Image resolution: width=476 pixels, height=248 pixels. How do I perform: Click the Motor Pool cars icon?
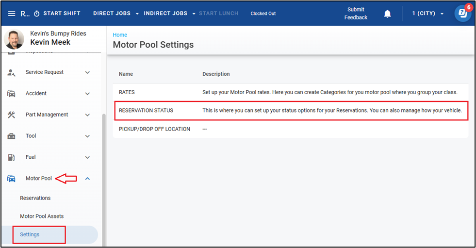click(11, 179)
